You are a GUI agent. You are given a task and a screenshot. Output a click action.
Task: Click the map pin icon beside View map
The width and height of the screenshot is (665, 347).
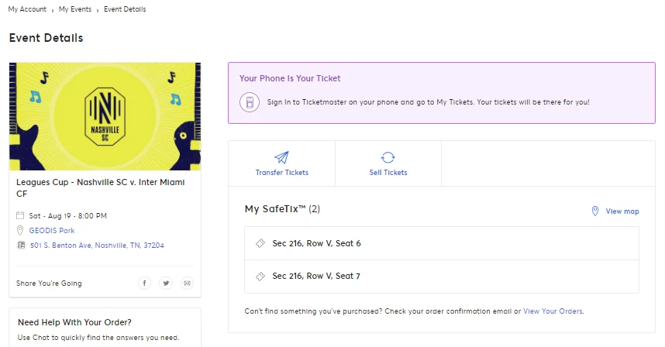pyautogui.click(x=595, y=211)
